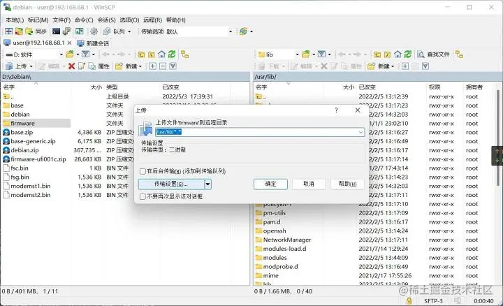
Task: Open the 传输选项 默认 preset dropdown
Action: click(231, 31)
